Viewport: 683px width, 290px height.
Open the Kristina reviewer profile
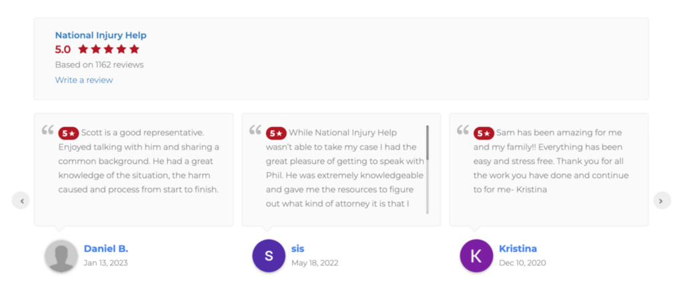click(518, 249)
